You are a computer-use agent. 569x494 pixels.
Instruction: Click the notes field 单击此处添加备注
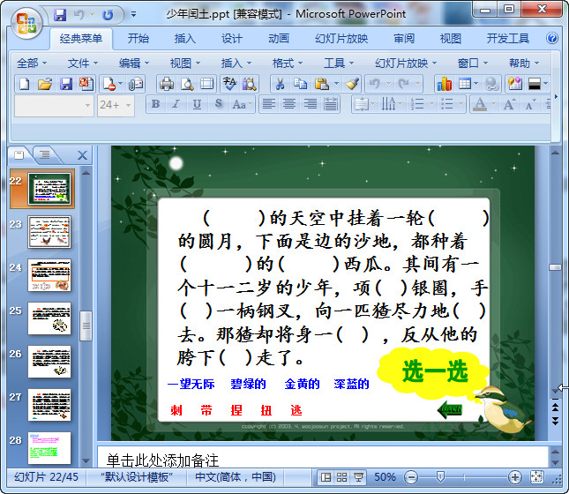[x=322, y=458]
